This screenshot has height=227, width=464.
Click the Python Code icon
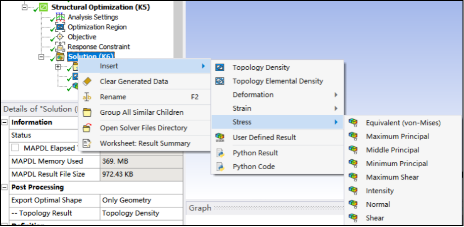[221, 167]
